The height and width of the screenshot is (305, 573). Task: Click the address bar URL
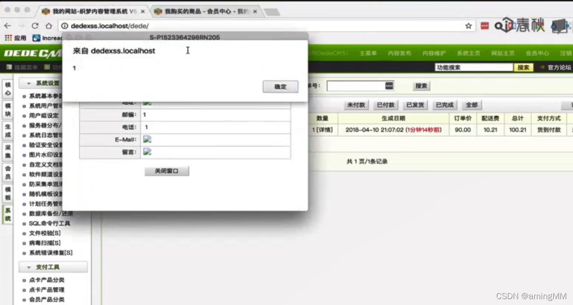point(110,26)
